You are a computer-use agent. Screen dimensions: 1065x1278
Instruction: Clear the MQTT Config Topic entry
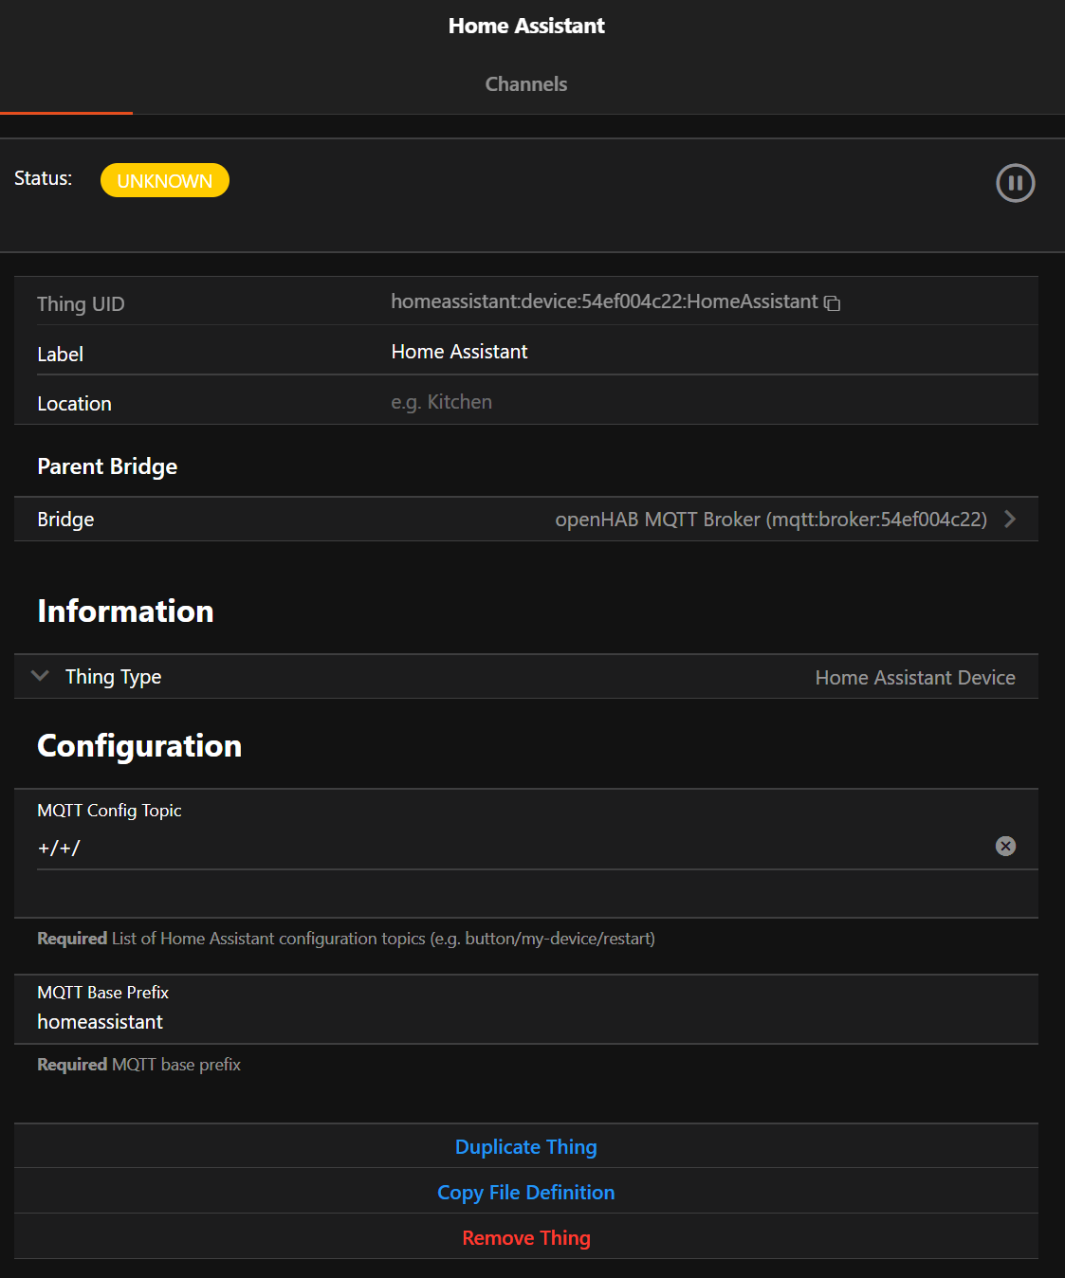(x=1005, y=846)
